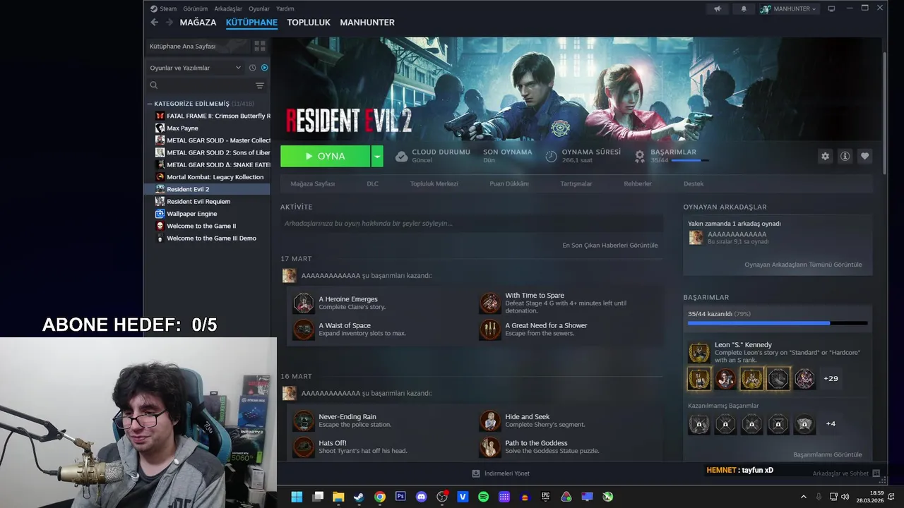Open advanced library filter options icon
Image resolution: width=904 pixels, height=508 pixels.
click(x=260, y=85)
